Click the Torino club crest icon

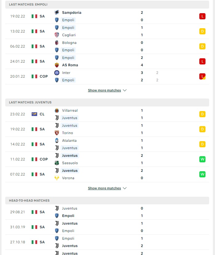tap(57, 133)
